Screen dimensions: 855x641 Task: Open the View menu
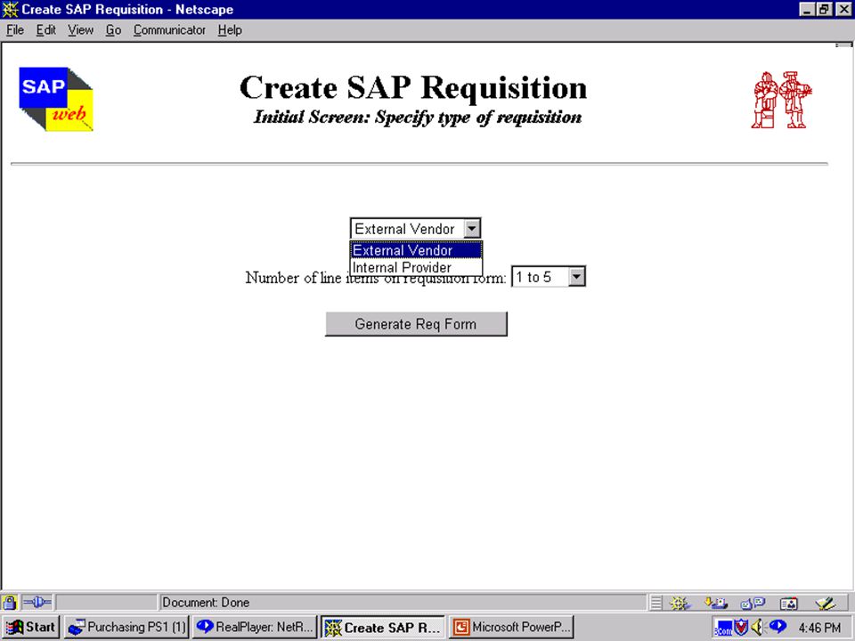point(80,30)
